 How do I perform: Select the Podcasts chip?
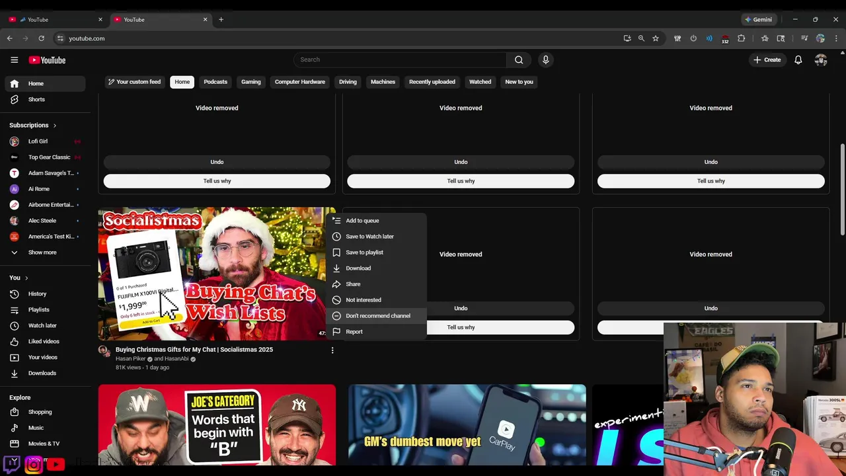215,82
